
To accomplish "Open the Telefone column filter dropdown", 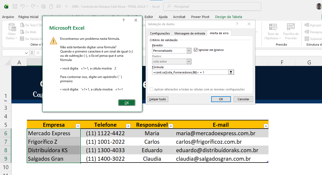I will 128,126.
